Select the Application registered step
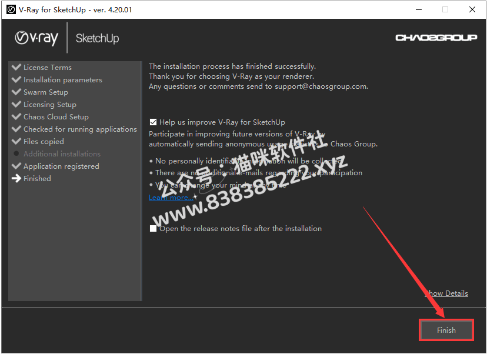 coord(61,166)
